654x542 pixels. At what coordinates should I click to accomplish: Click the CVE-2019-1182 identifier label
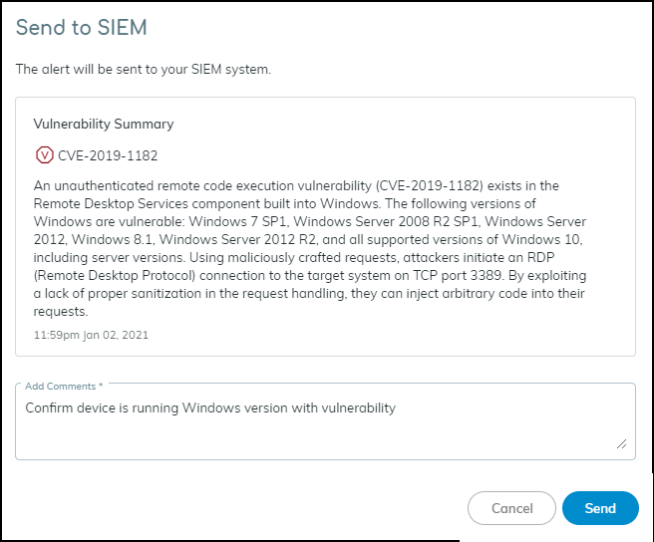(108, 155)
